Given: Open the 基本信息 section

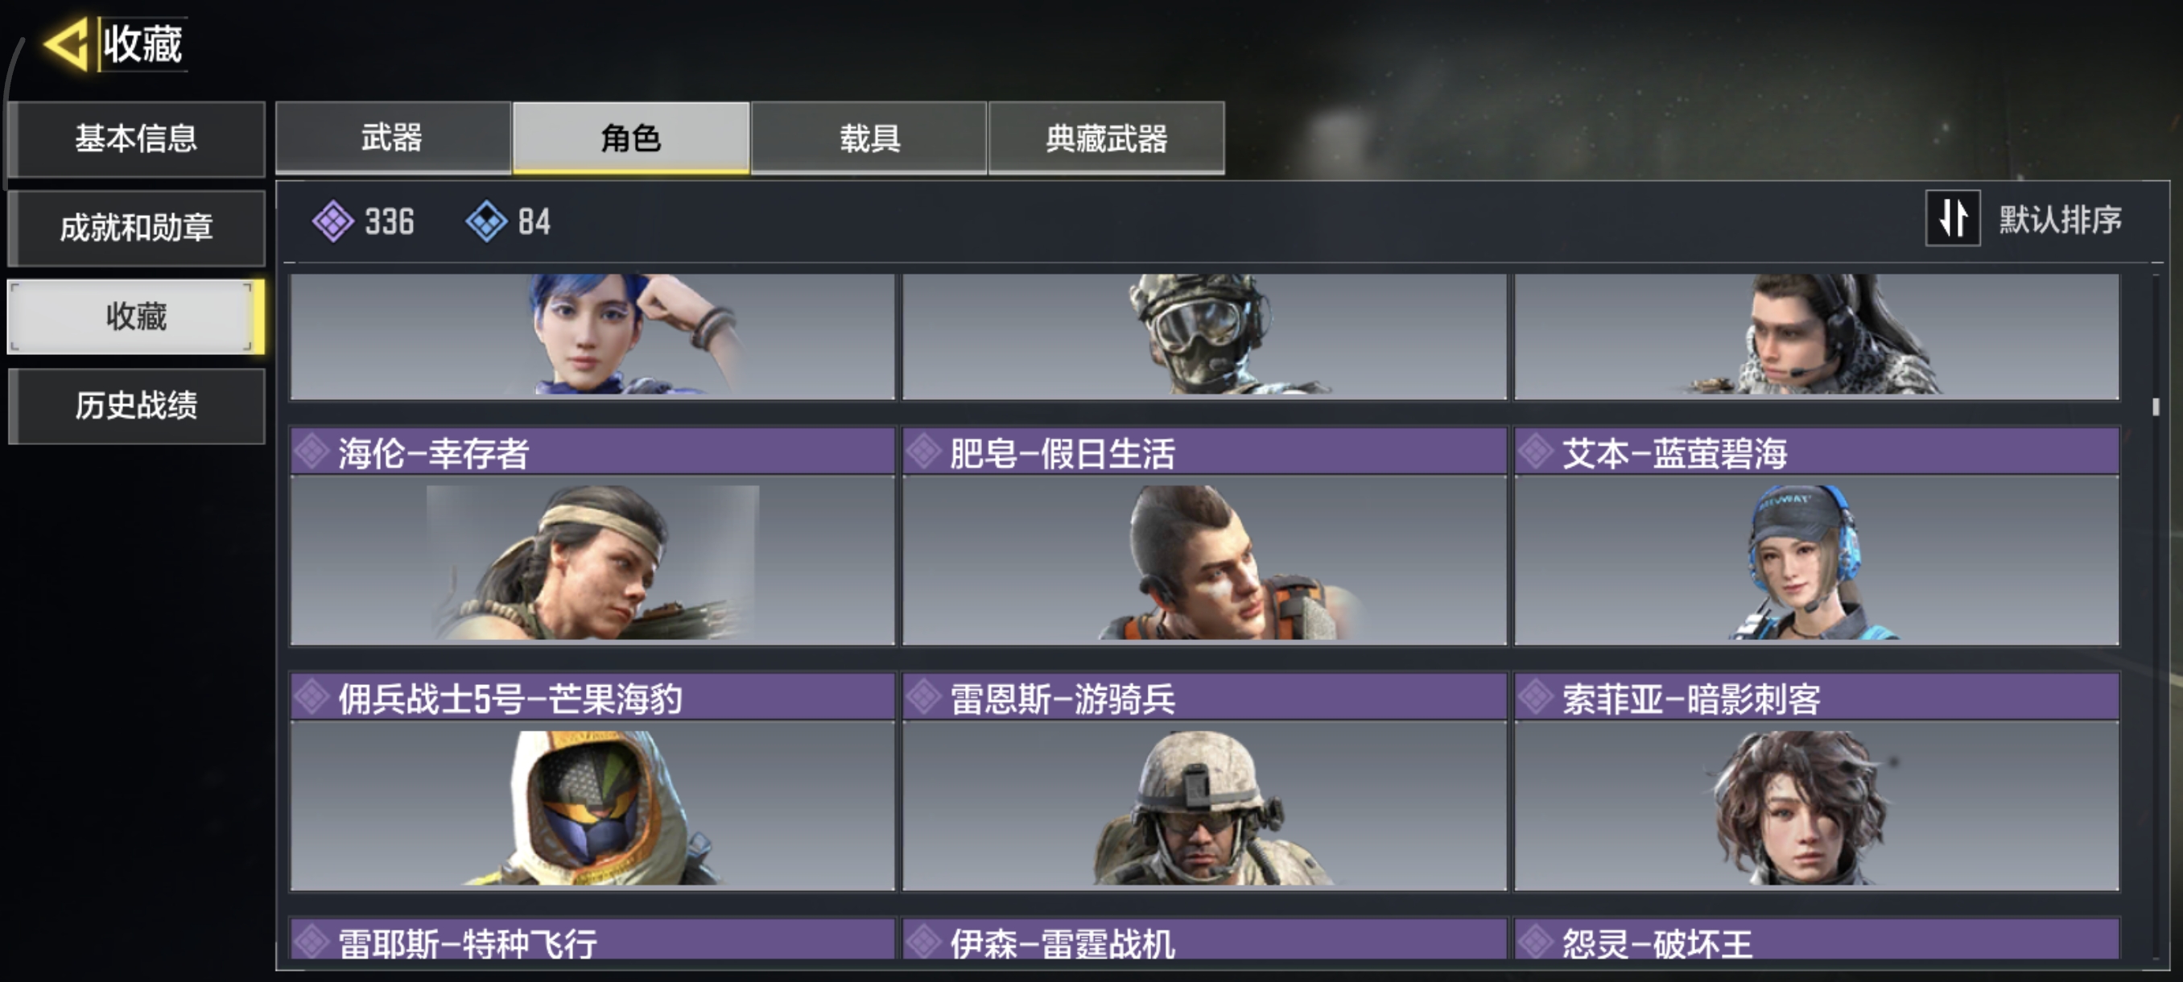Looking at the screenshot, I should tap(137, 139).
